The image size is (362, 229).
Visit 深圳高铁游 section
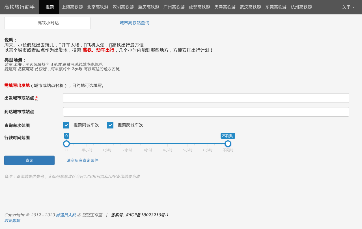tap(122, 7)
